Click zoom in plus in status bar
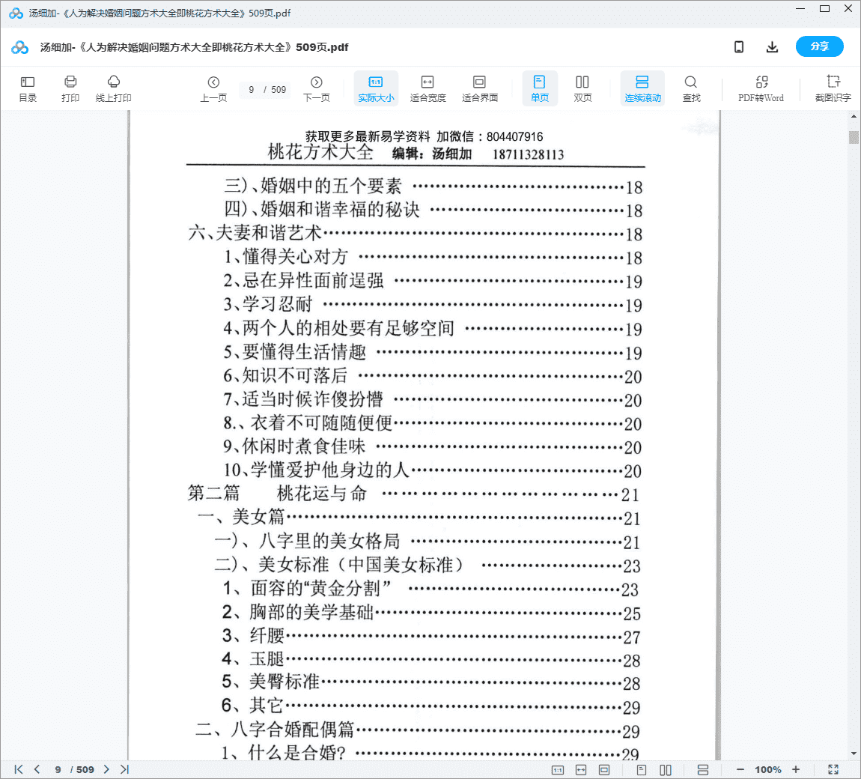The width and height of the screenshot is (861, 779). (x=796, y=769)
